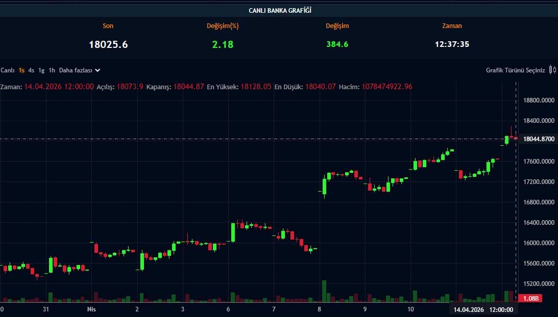The height and width of the screenshot is (317, 558).
Task: Click the tallest volume bar at date 8
Action: [x=324, y=290]
